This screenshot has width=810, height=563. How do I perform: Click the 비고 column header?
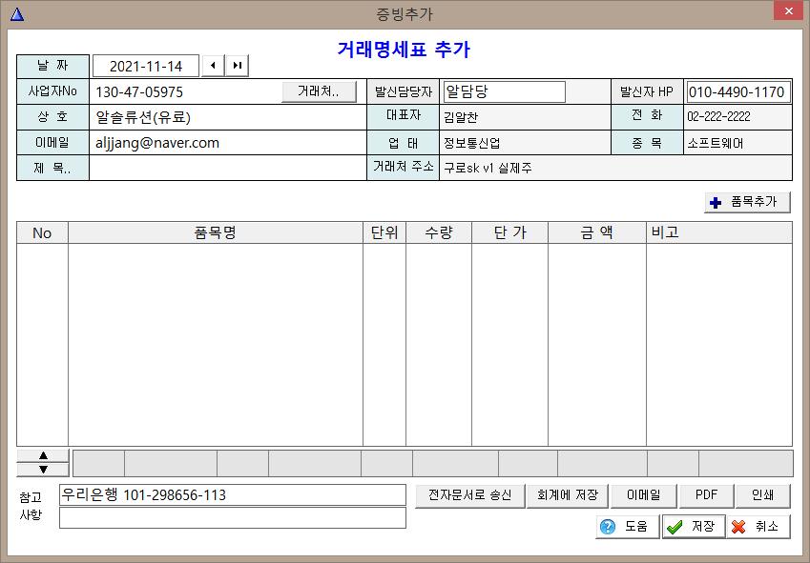(719, 233)
